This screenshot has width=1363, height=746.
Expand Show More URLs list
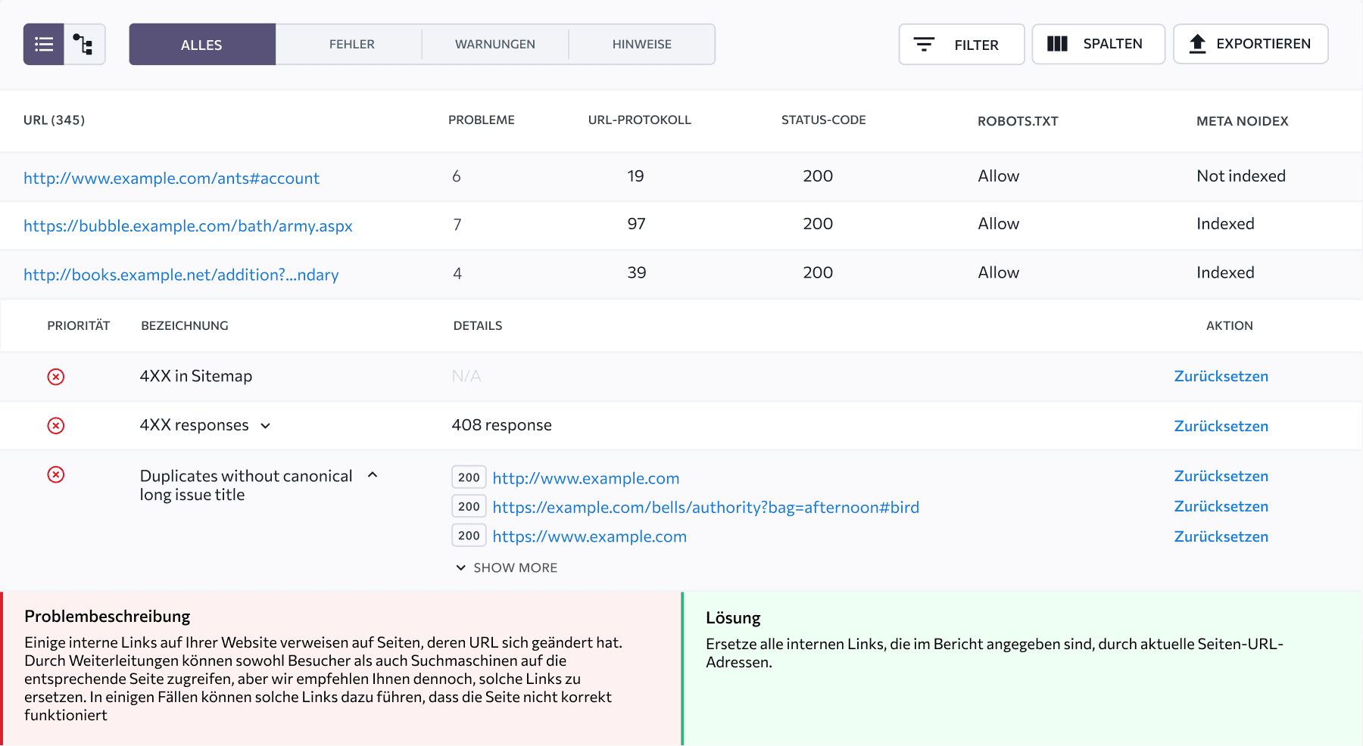coord(507,567)
